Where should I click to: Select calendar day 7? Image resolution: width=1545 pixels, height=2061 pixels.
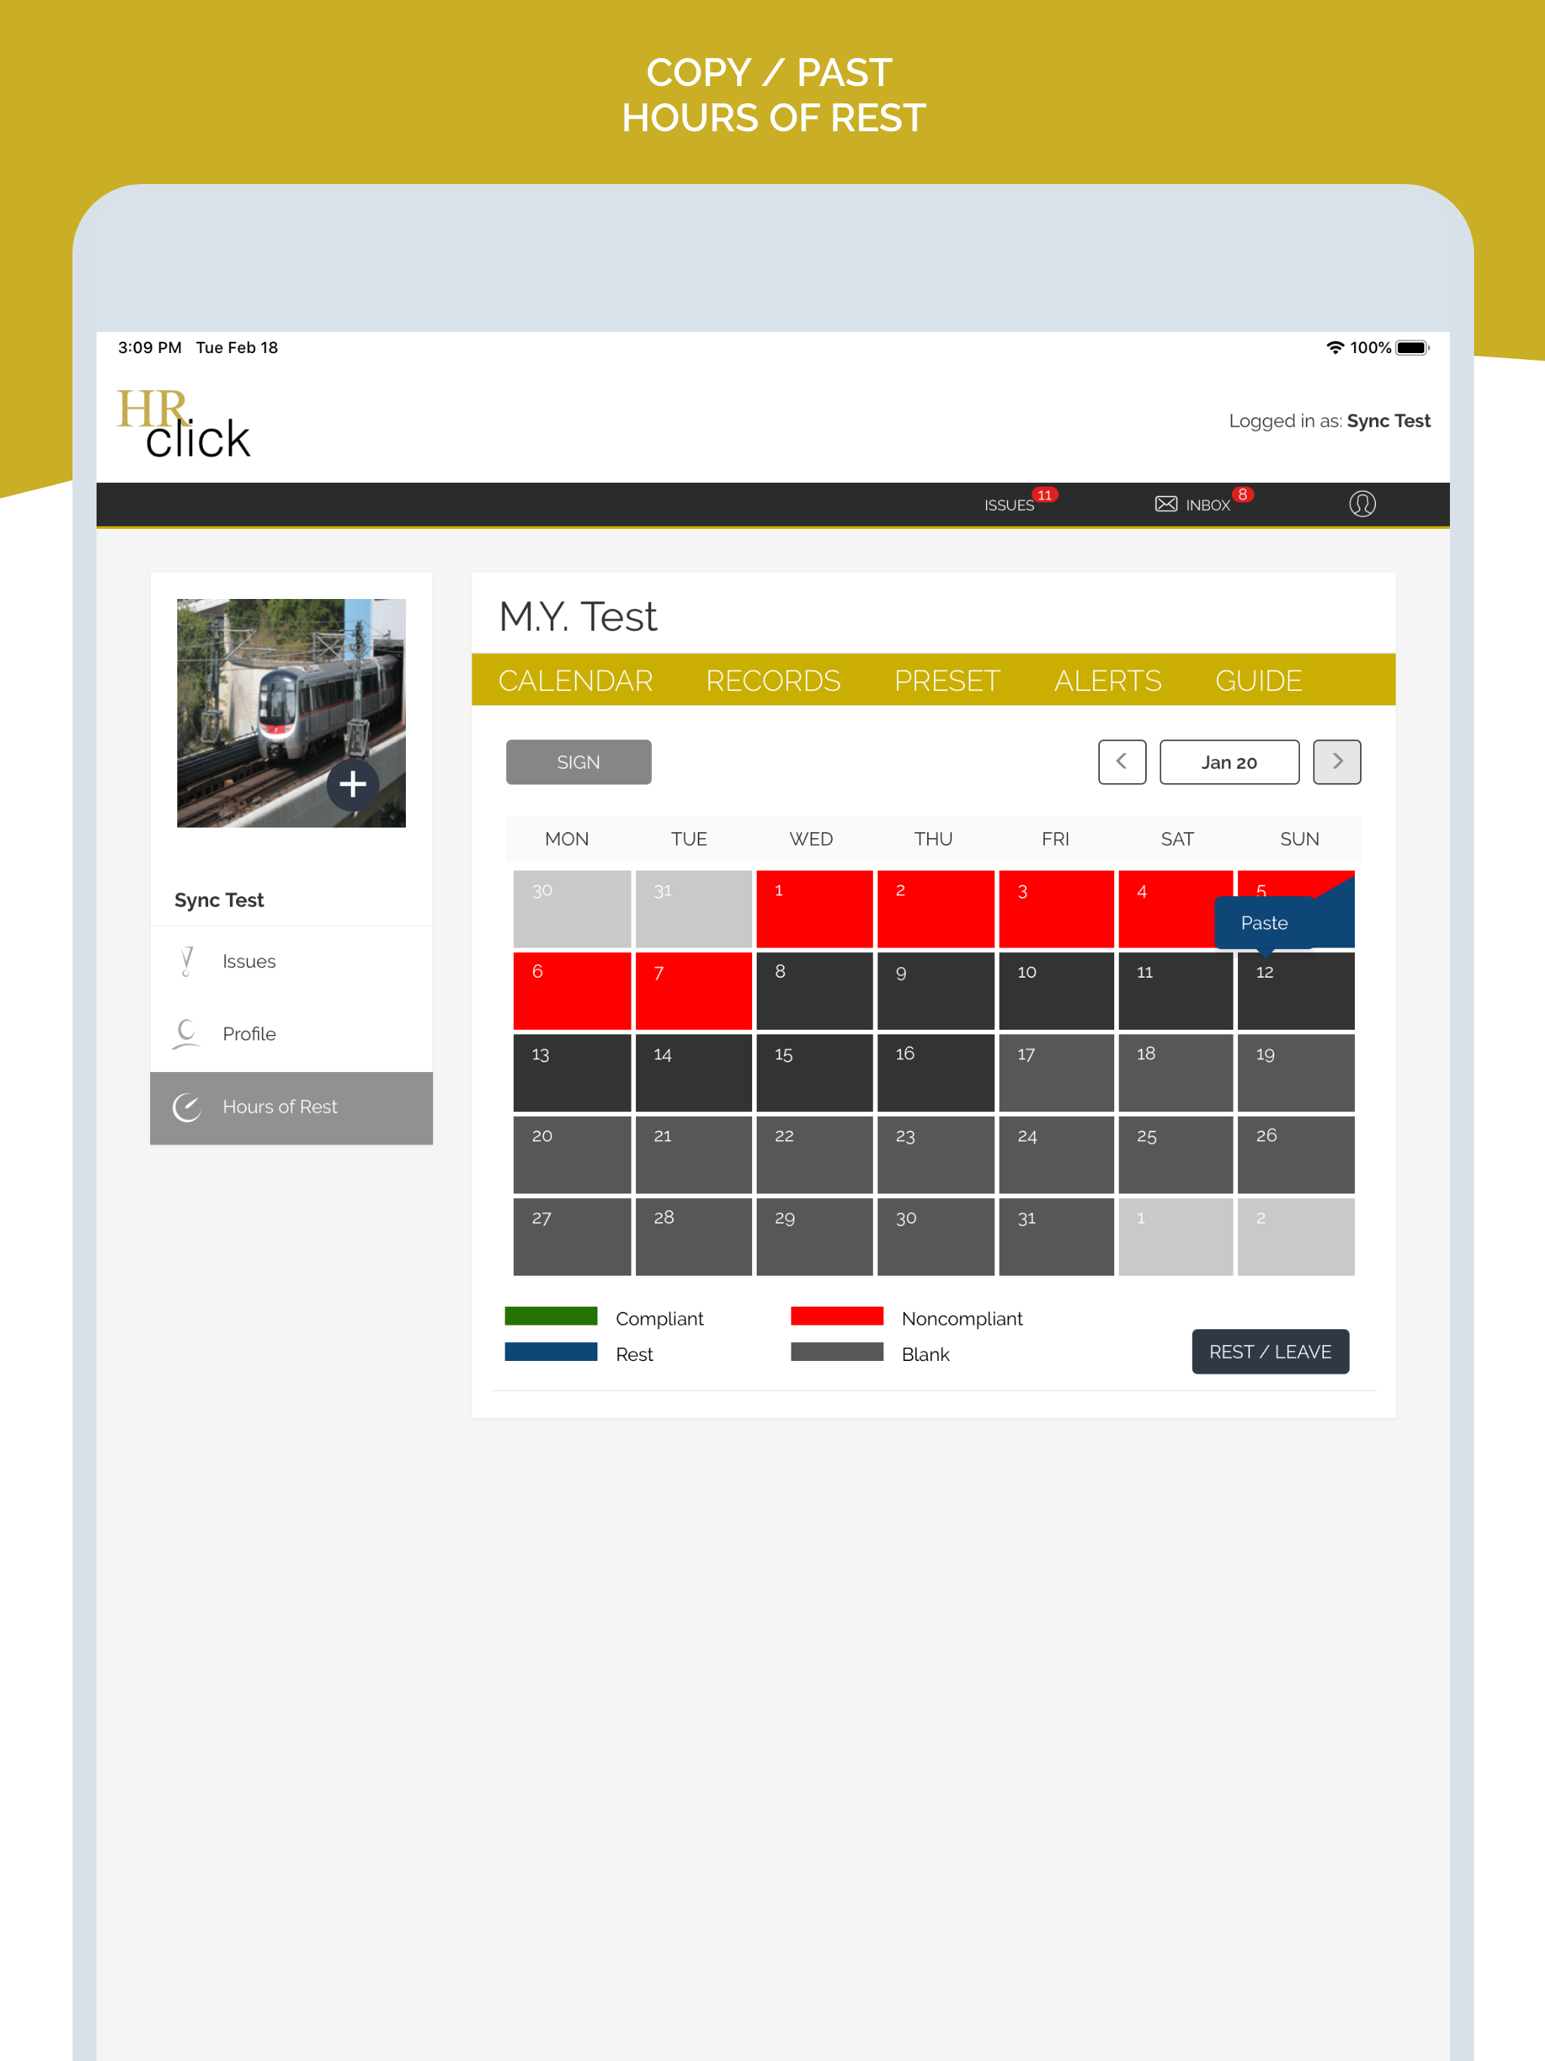click(693, 991)
